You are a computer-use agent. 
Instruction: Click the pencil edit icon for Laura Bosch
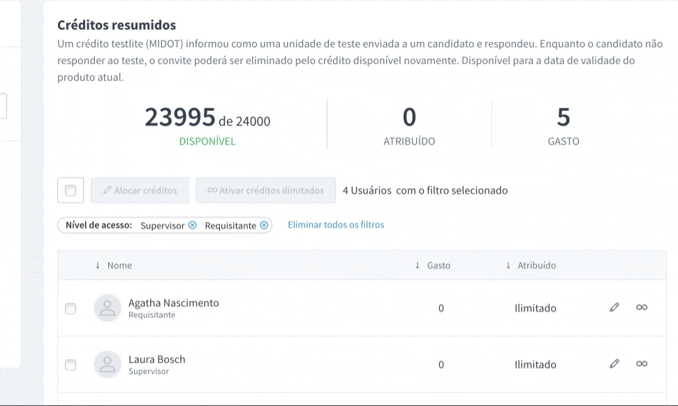coord(614,363)
